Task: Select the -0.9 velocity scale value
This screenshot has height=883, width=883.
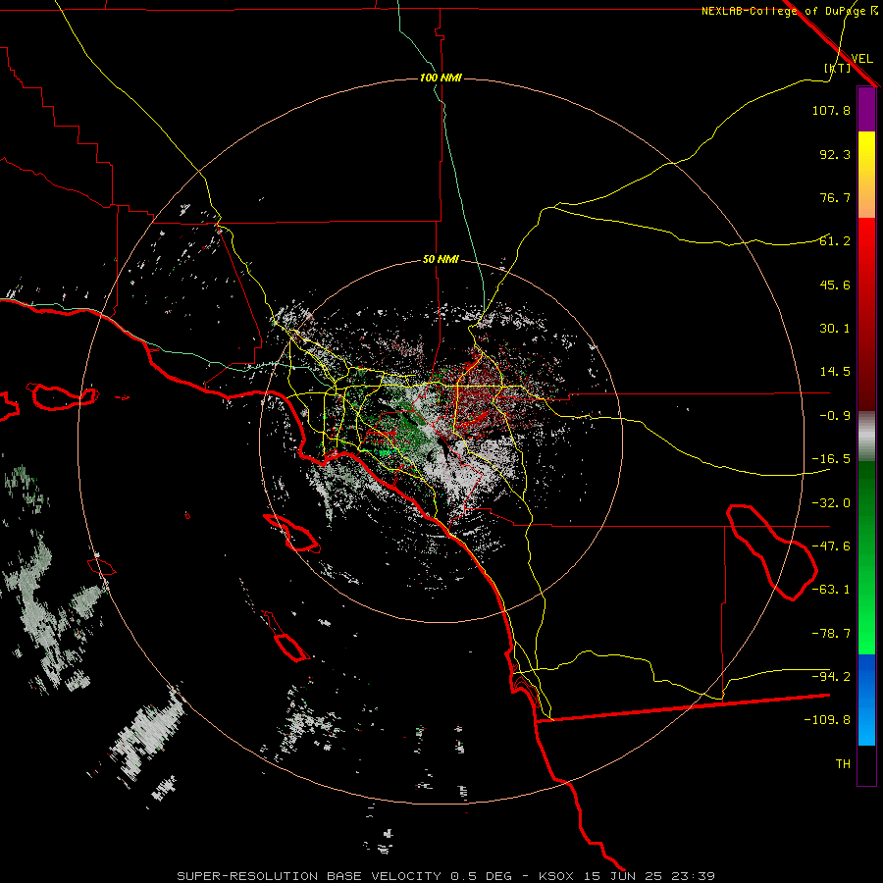Action: [x=835, y=416]
